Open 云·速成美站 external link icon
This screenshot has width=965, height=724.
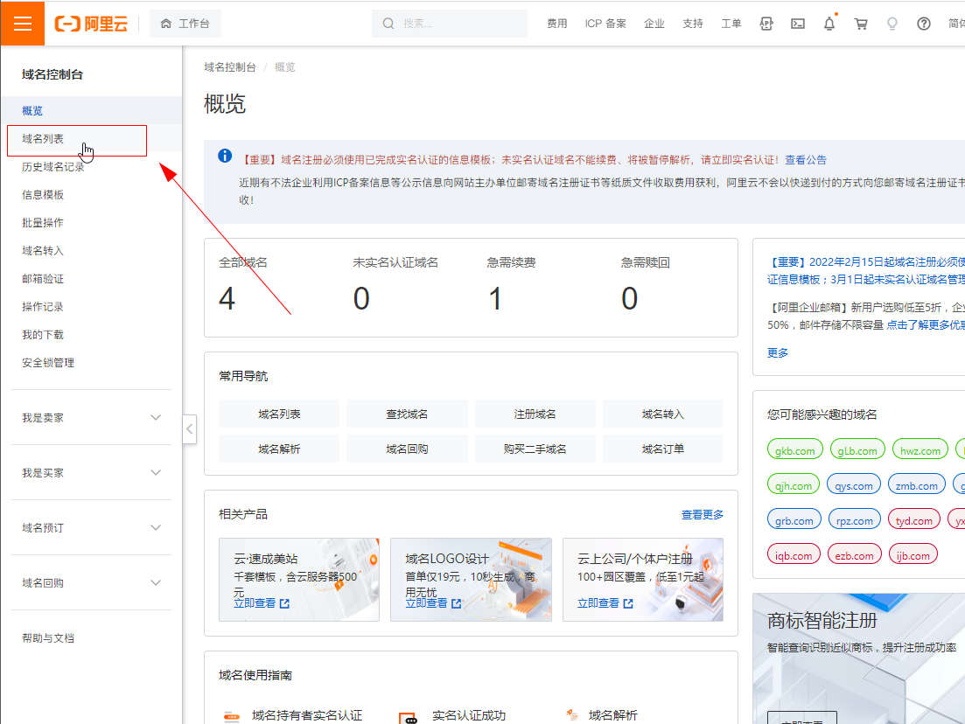284,603
